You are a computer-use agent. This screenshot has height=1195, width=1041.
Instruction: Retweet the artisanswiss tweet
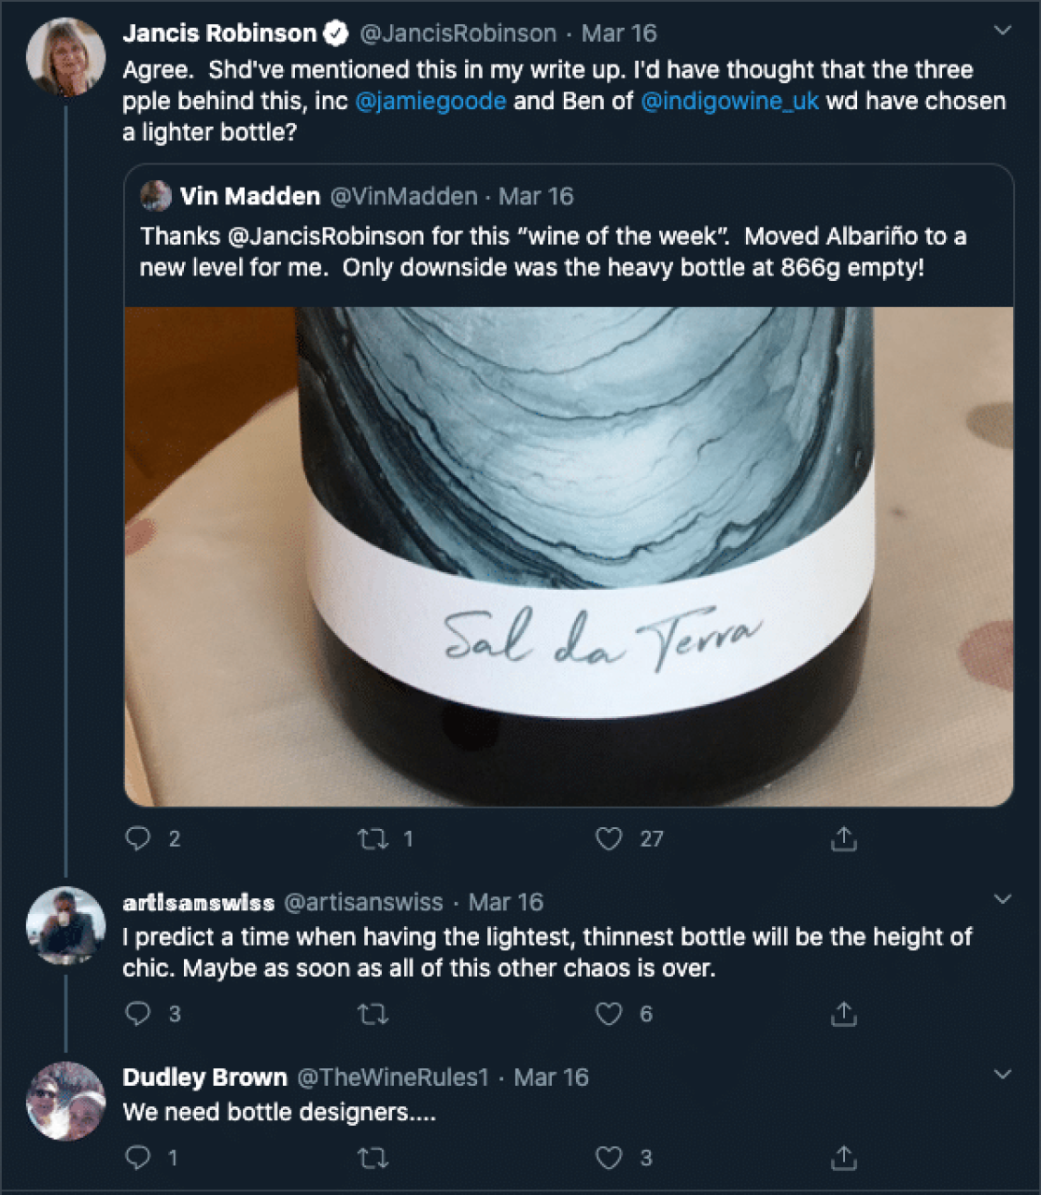[373, 1014]
